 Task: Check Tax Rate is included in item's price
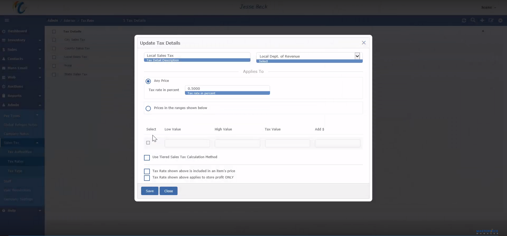(147, 171)
